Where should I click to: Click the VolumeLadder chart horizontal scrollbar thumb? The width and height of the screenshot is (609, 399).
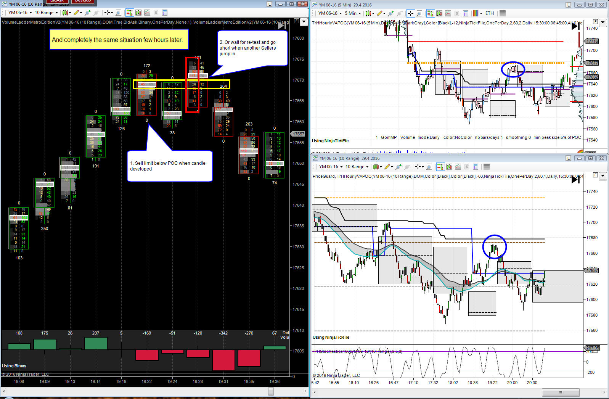pyautogui.click(x=271, y=391)
